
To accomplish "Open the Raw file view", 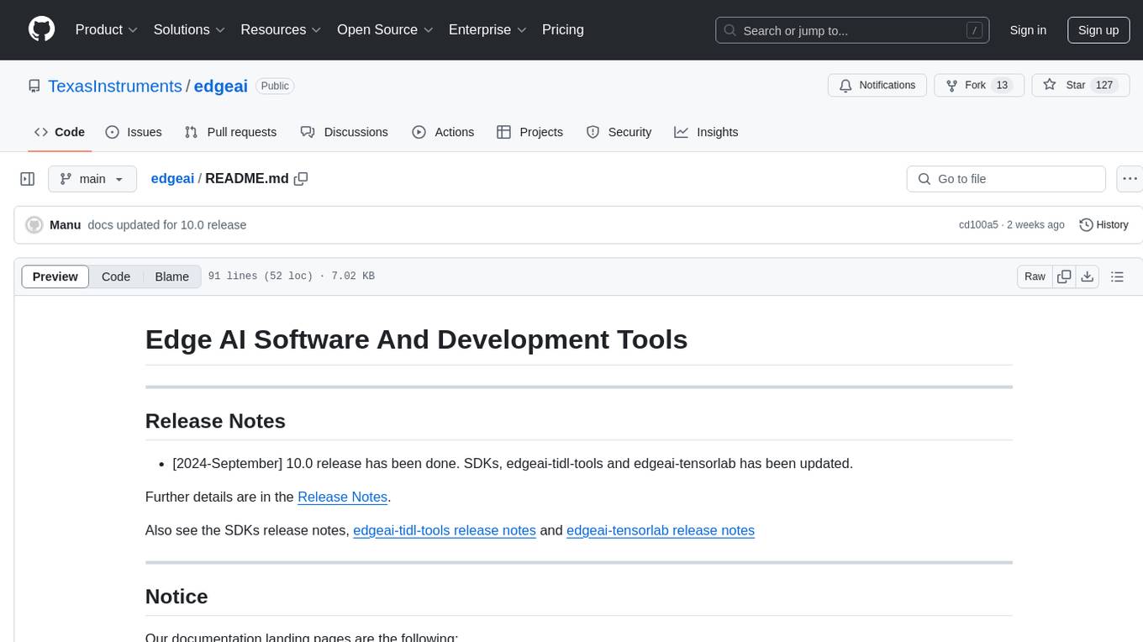I will click(1035, 276).
